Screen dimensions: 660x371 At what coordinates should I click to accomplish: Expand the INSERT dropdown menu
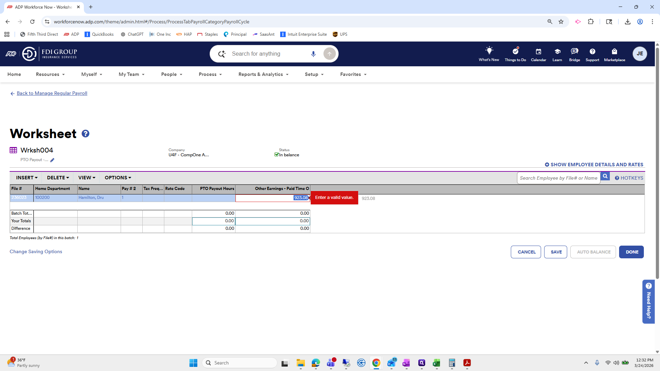pyautogui.click(x=26, y=178)
